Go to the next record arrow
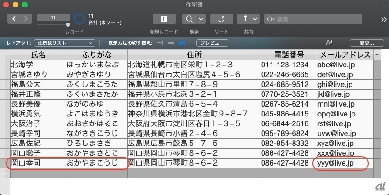This screenshot has height=195, width=389. tap(27, 19)
